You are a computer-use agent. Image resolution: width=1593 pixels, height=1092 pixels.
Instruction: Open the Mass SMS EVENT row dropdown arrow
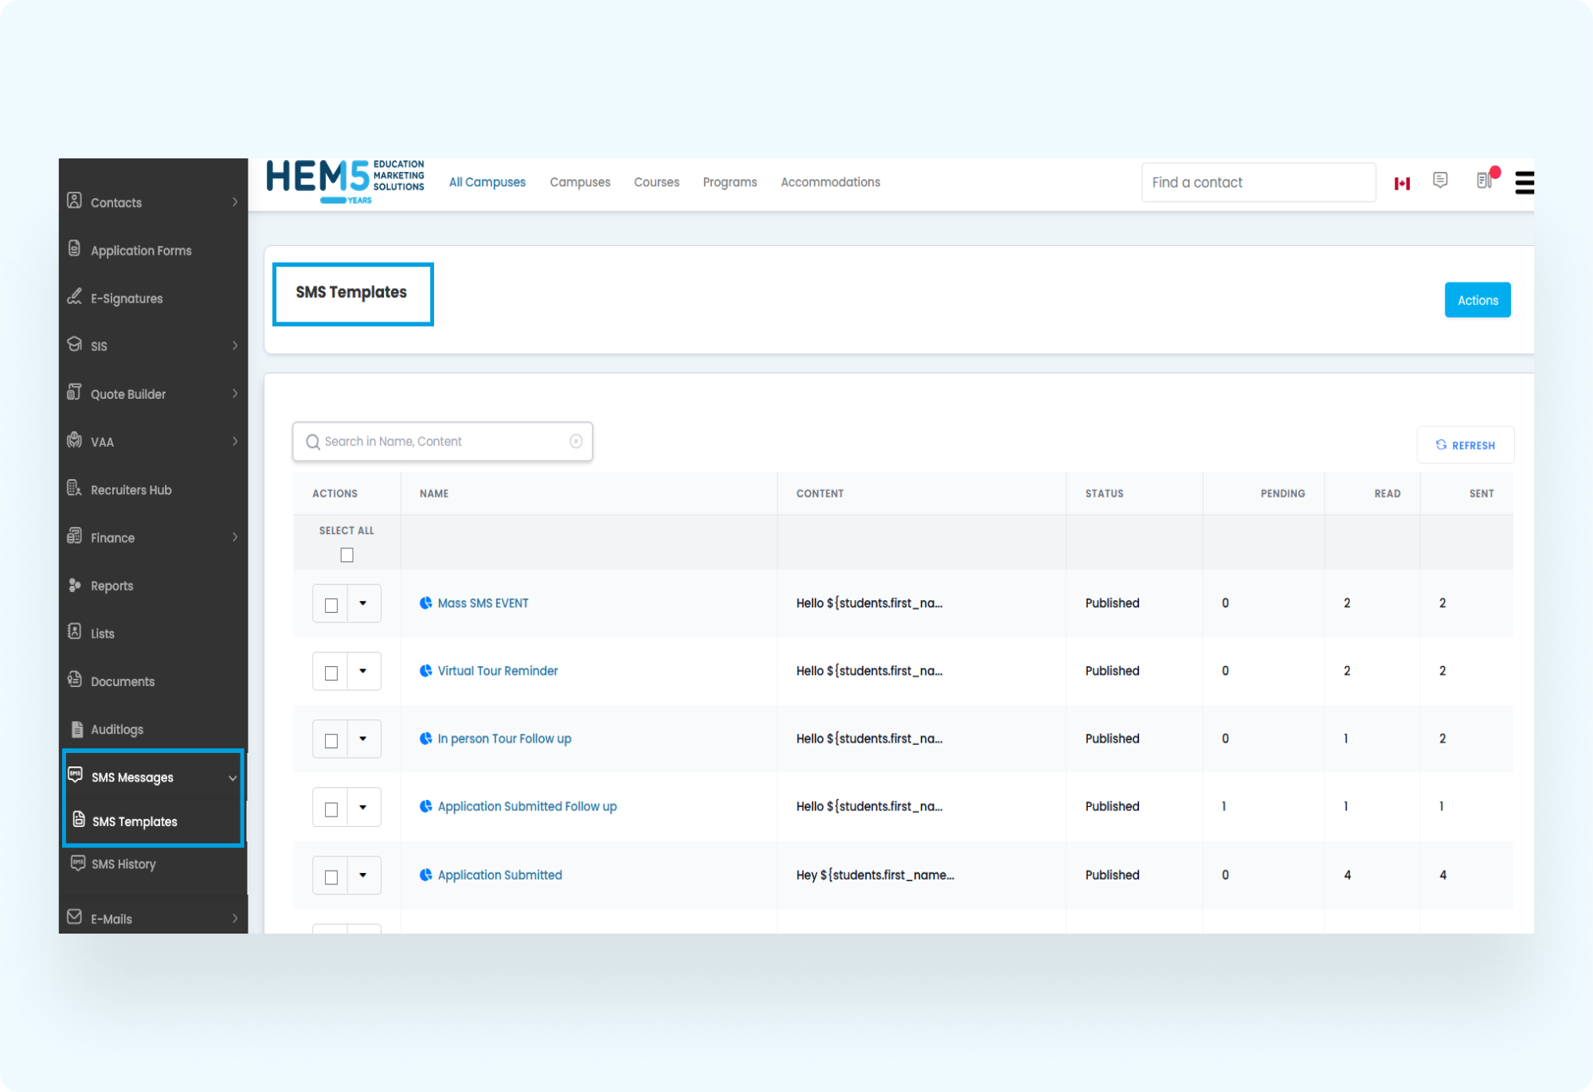[363, 603]
